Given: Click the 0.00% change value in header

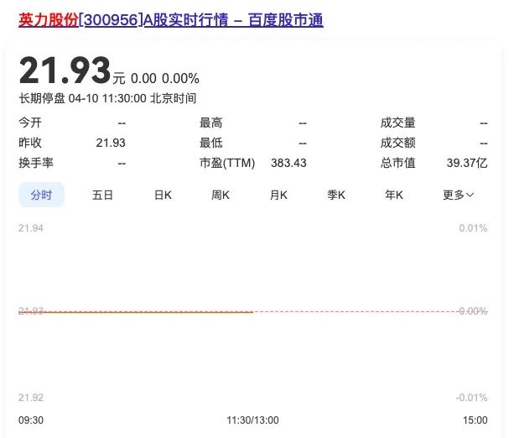Looking at the screenshot, I should tap(180, 79).
